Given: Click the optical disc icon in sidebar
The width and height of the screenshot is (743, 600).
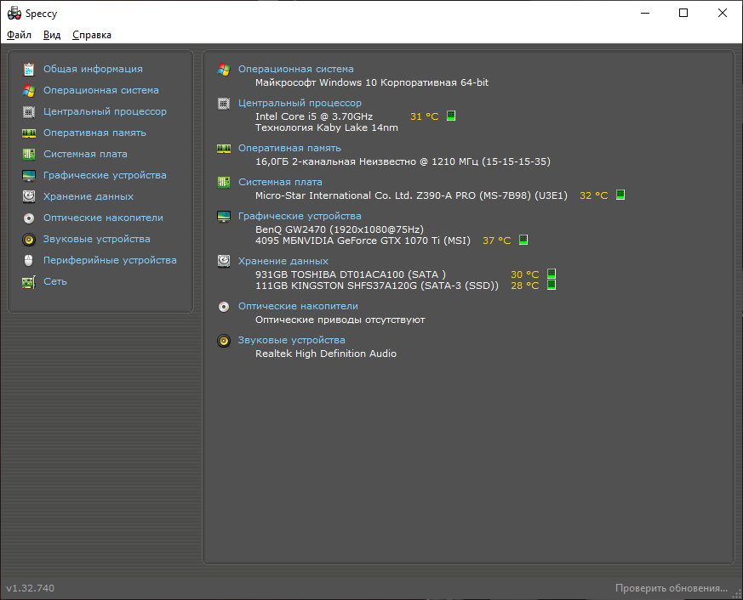Looking at the screenshot, I should 29,218.
